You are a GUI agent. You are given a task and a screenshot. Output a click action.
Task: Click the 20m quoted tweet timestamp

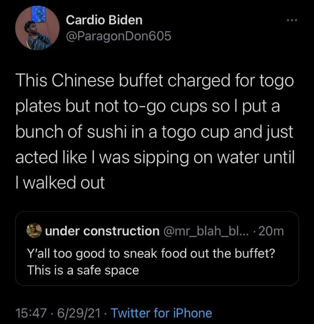pos(272,232)
